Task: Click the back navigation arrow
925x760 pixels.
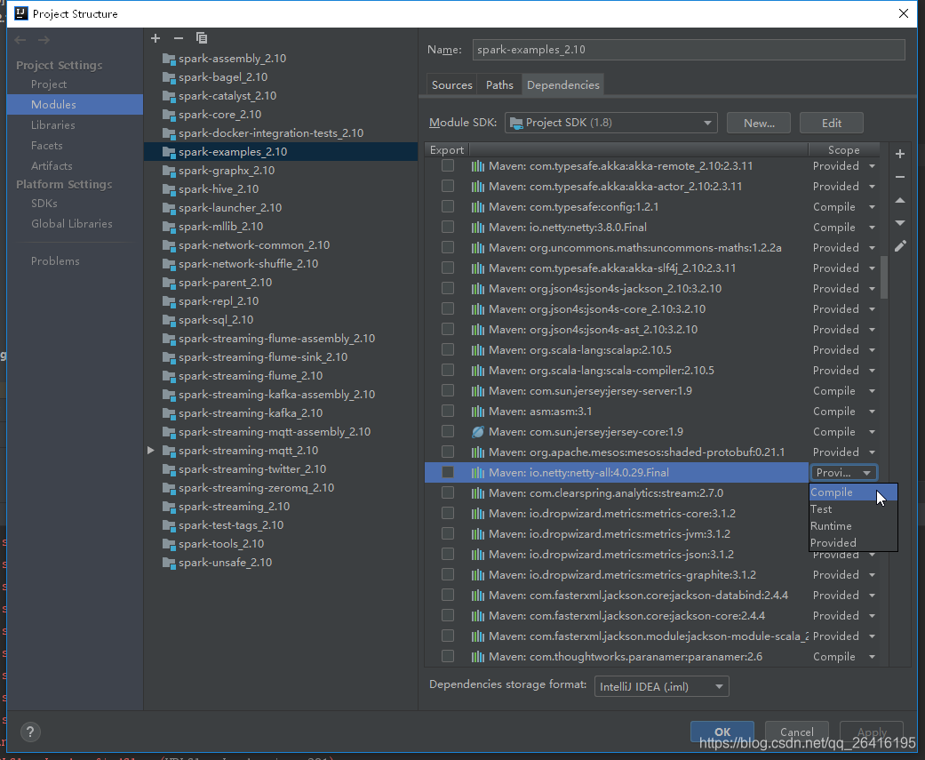Action: point(20,39)
